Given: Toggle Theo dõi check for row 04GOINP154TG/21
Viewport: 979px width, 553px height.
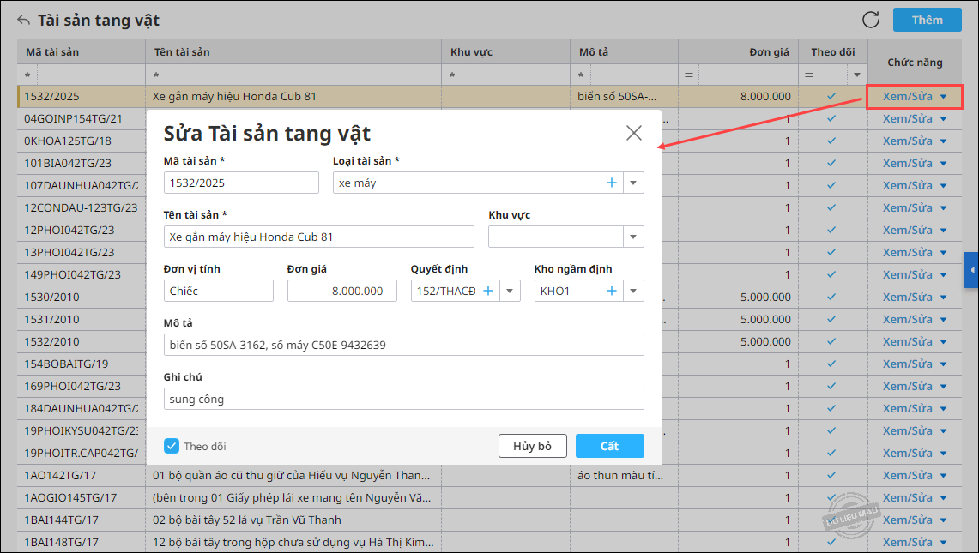Looking at the screenshot, I should [x=831, y=118].
